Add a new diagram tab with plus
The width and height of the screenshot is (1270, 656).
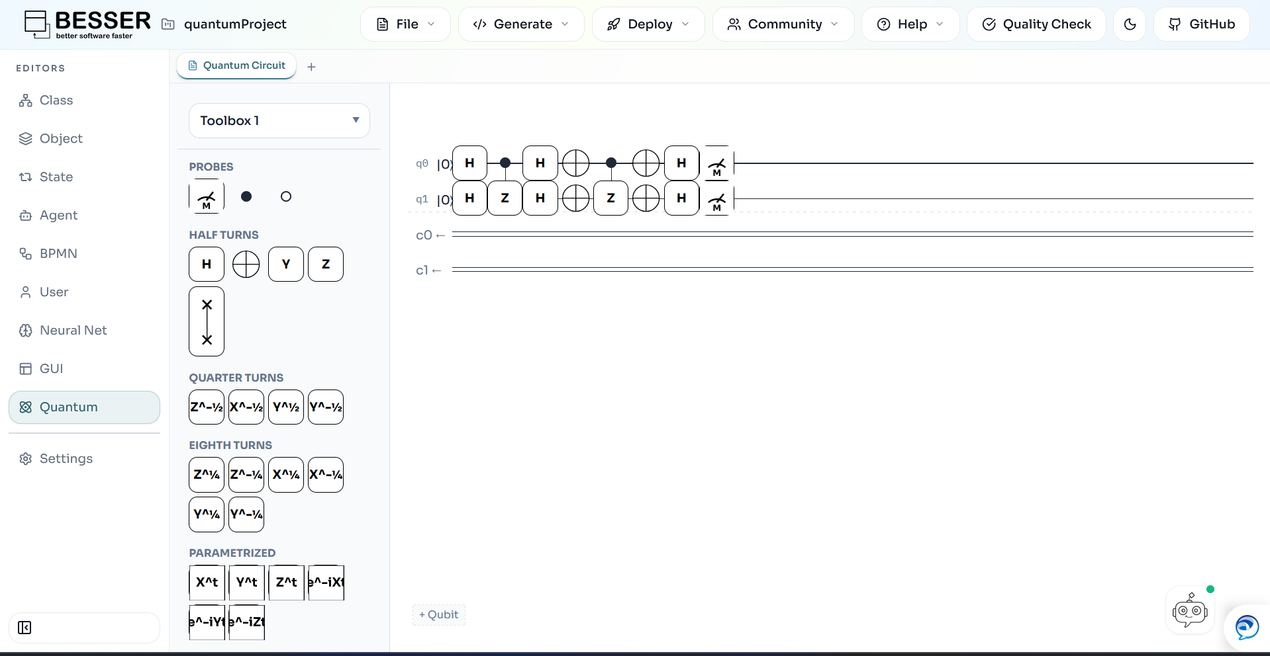pyautogui.click(x=311, y=67)
